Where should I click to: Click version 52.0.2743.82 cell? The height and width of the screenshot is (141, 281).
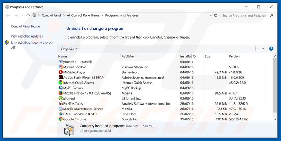[x=238, y=119]
